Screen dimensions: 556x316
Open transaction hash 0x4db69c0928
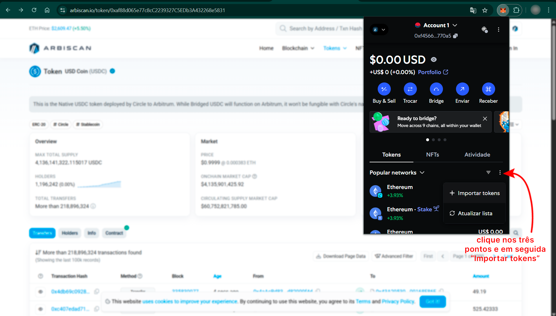click(x=70, y=291)
